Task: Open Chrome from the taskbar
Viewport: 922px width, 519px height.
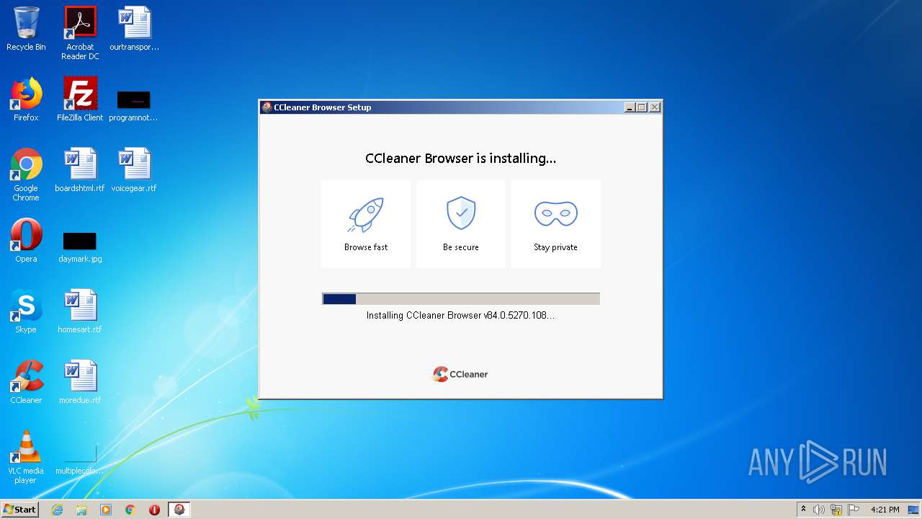Action: (130, 510)
